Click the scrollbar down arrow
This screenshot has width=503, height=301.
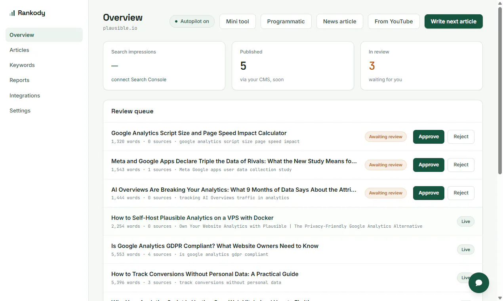[x=500, y=298]
